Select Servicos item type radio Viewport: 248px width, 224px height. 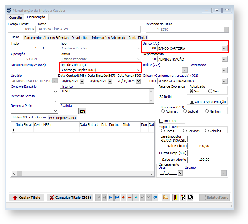pyautogui.click(x=185, y=131)
